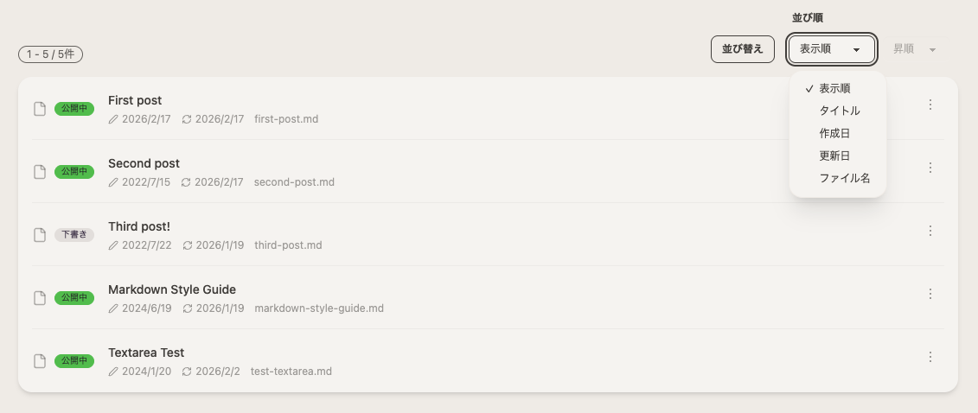Choose タイトル from the sort menu
This screenshot has height=413, width=978.
[x=838, y=111]
